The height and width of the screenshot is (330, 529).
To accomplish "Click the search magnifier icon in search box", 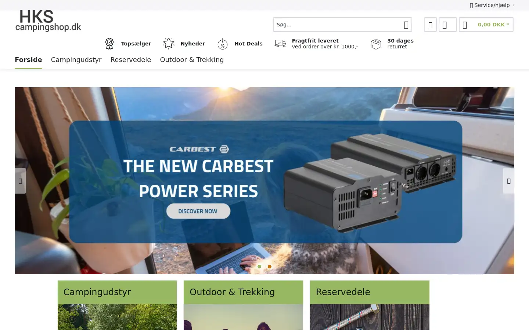I will pyautogui.click(x=406, y=25).
